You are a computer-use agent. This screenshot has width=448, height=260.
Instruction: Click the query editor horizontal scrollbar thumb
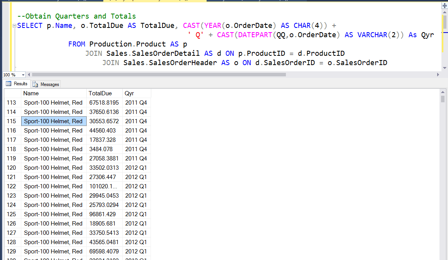[x=159, y=74]
